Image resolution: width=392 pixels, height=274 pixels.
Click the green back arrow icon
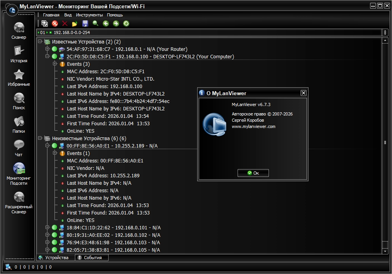click(x=106, y=23)
